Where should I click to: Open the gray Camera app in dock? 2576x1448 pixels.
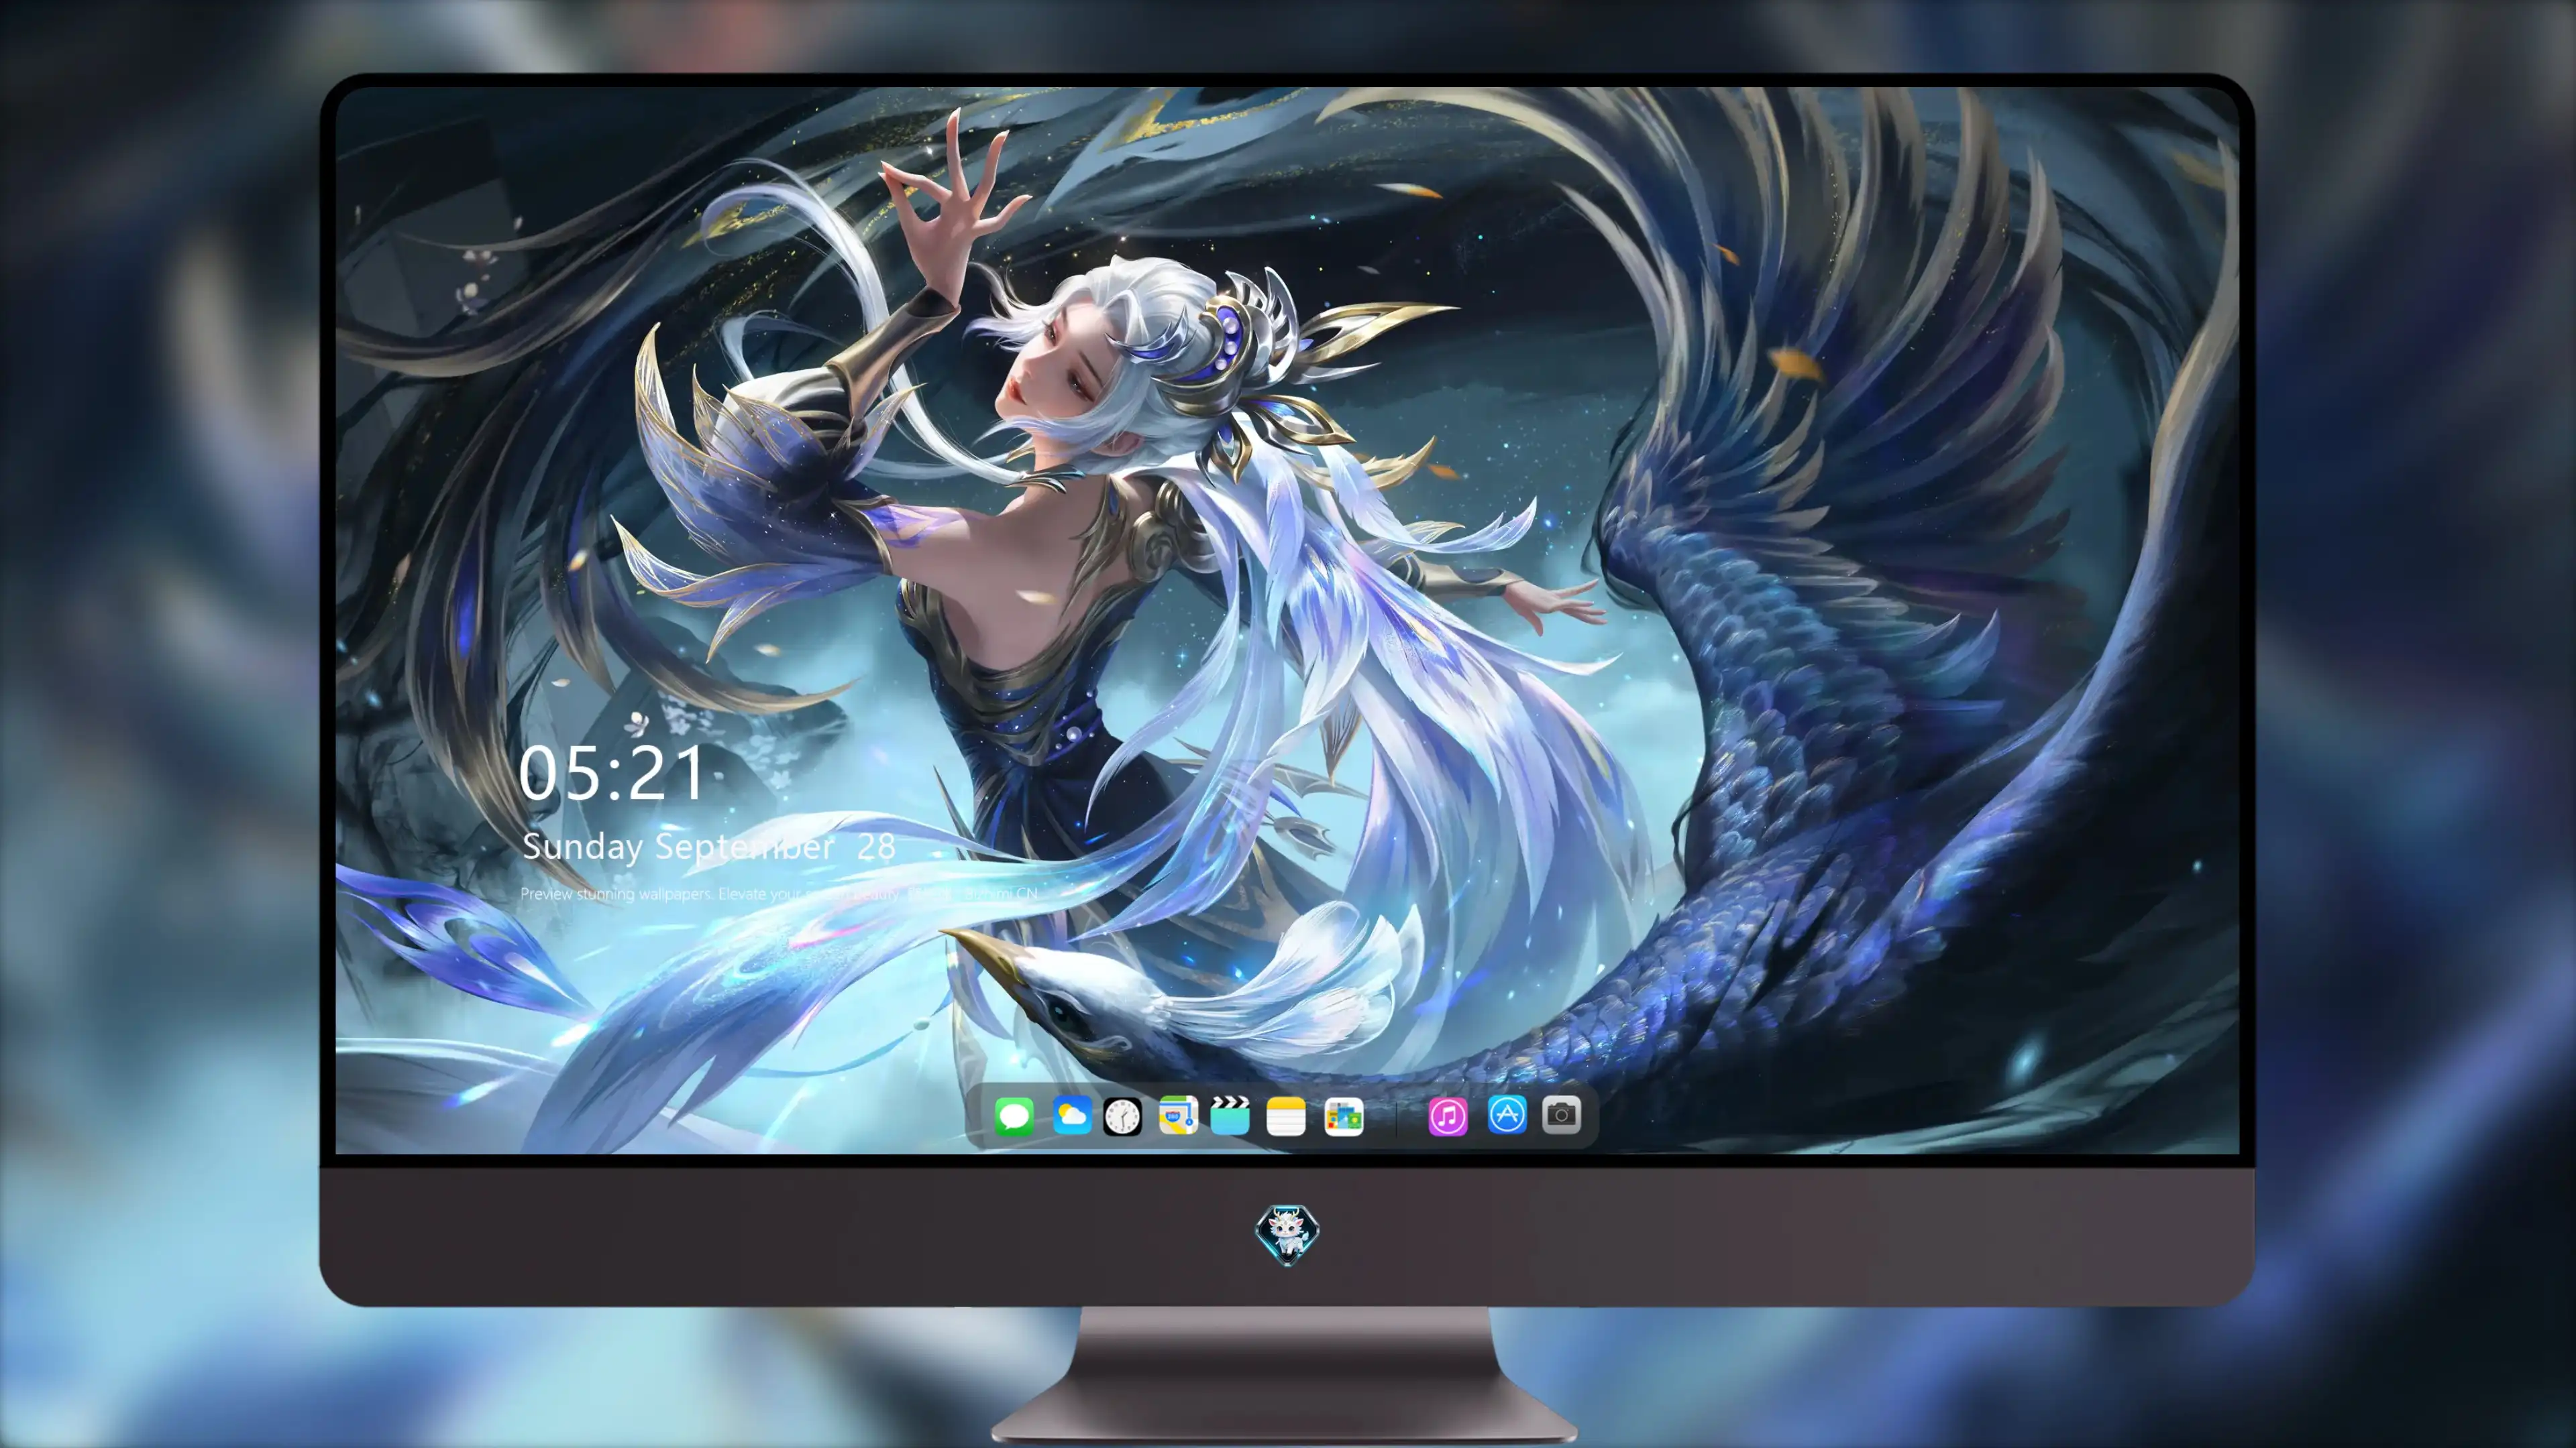click(x=1561, y=1114)
